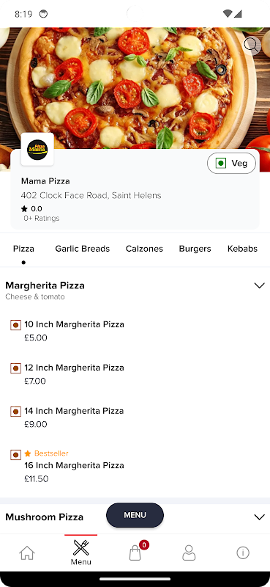This screenshot has width=270, height=587.
Task: Switch to the Calzones tab
Action: click(x=144, y=249)
